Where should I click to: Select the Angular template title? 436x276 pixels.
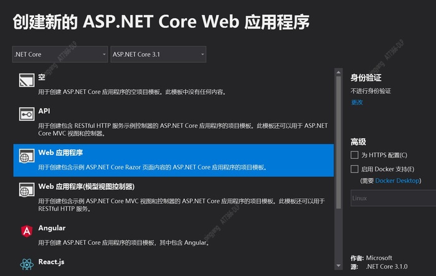coord(52,228)
